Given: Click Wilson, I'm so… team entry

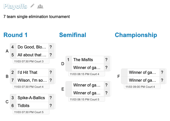Looking at the screenshot, I should coord(32,80).
